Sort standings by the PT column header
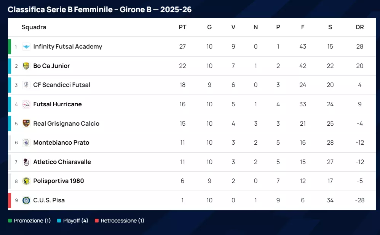 point(182,27)
